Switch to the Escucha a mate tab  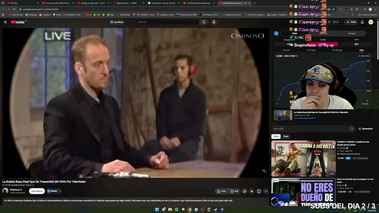[58, 3]
